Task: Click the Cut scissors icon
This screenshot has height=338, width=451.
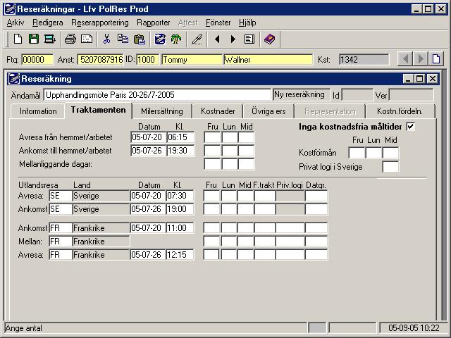Action: click(106, 39)
